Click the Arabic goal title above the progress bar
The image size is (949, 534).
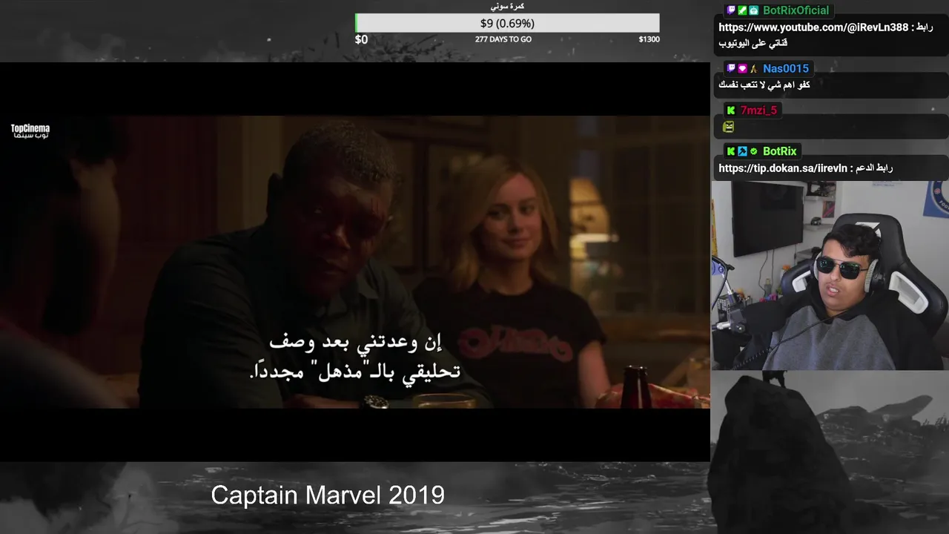pos(508,7)
